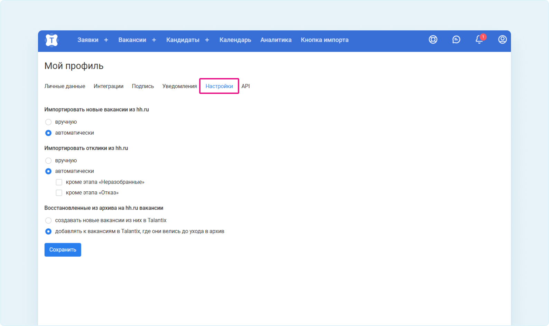Open the support lifebuoy icon
Image resolution: width=549 pixels, height=326 pixels.
(433, 40)
